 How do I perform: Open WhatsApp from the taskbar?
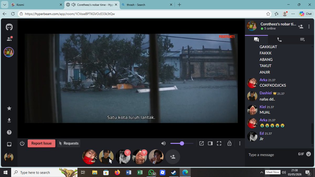click(x=151, y=173)
